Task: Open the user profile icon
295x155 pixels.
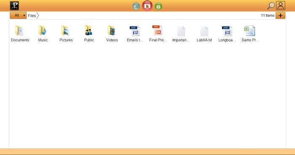Action: [x=281, y=5]
